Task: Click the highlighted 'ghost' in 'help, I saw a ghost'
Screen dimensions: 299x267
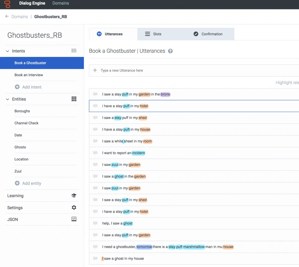Action: (128, 223)
